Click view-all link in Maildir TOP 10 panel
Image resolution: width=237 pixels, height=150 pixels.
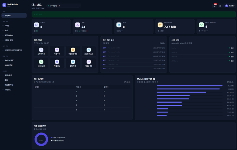coord(230,82)
